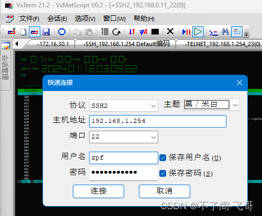Image resolution: width=262 pixels, height=216 pixels.
Task: Click the black lines list icon
Action: 105,32
